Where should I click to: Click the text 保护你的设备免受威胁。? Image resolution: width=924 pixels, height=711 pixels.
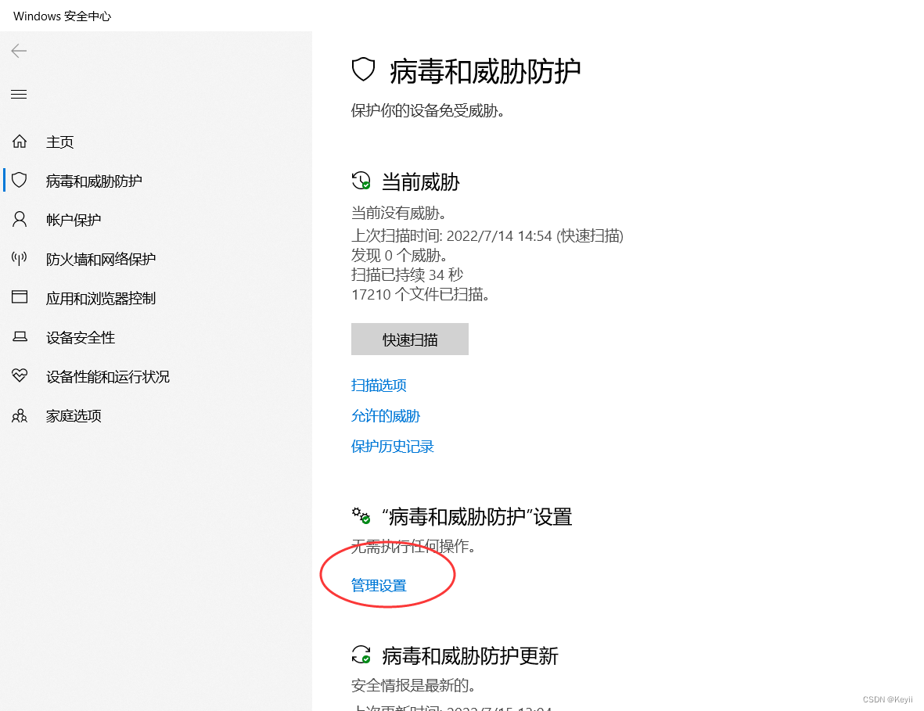(x=428, y=110)
